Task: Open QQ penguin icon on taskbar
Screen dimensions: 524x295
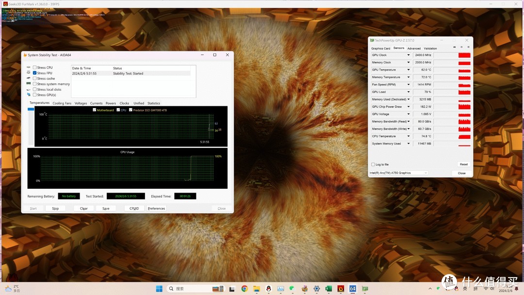Action: pos(269,289)
